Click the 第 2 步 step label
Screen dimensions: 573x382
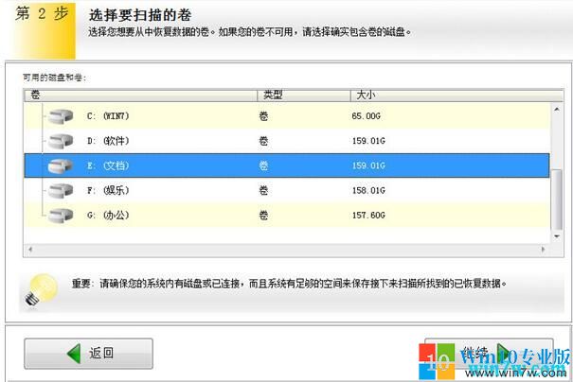pyautogui.click(x=42, y=14)
